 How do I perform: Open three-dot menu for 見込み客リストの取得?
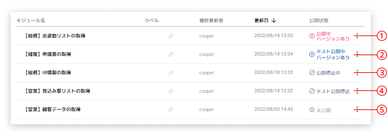click(x=357, y=91)
